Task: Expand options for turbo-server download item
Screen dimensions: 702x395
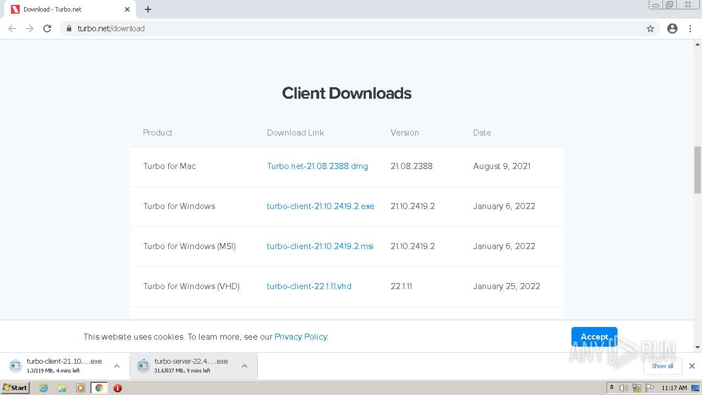Action: [245, 366]
